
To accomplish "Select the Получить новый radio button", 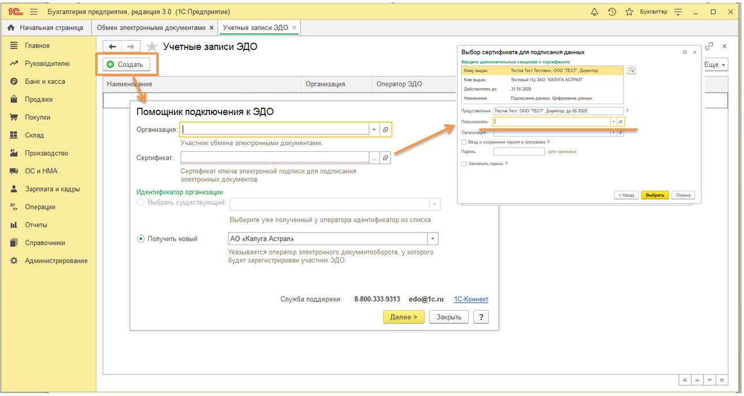I will [x=141, y=239].
